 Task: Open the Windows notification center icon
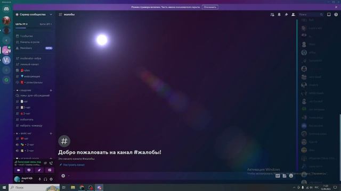[x=335, y=187]
